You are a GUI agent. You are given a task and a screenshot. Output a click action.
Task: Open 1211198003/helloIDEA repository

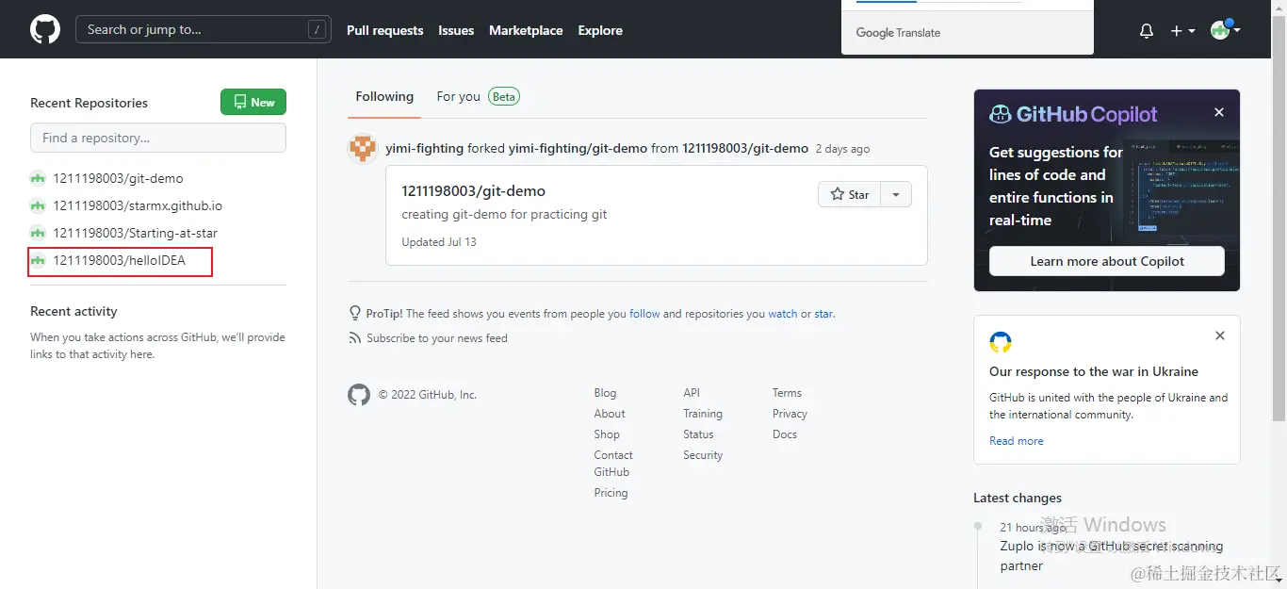(x=119, y=260)
